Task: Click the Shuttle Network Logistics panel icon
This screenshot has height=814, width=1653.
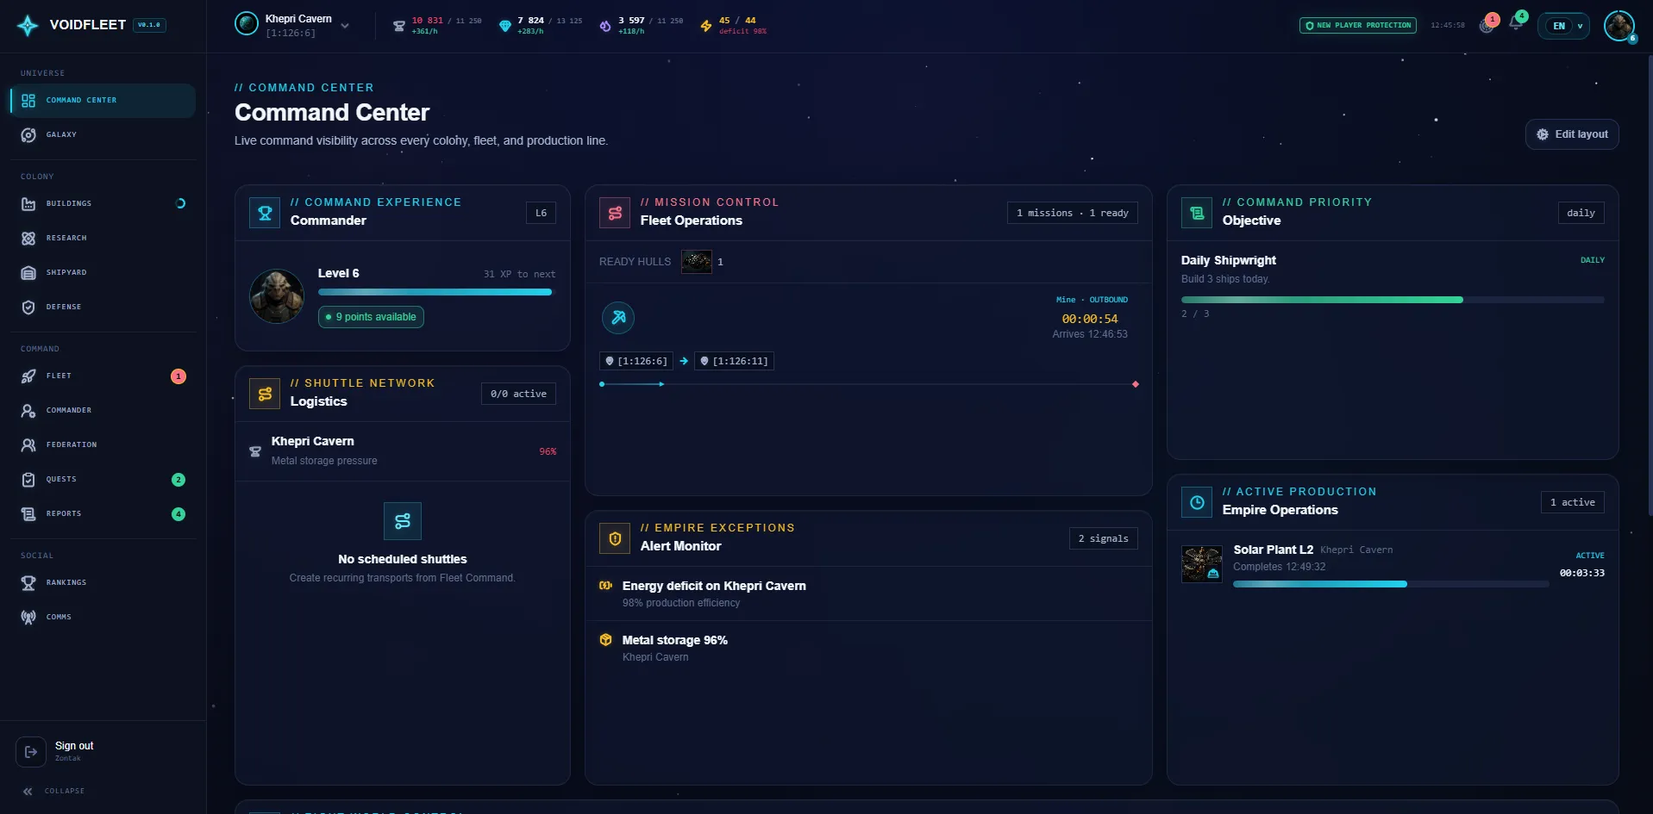Action: click(265, 394)
